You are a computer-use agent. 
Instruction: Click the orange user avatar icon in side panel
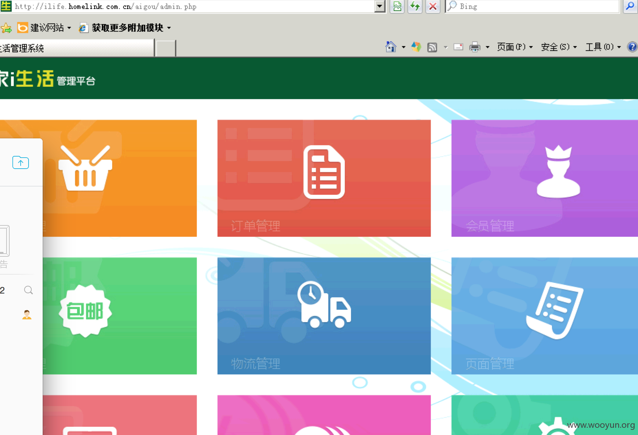(27, 315)
